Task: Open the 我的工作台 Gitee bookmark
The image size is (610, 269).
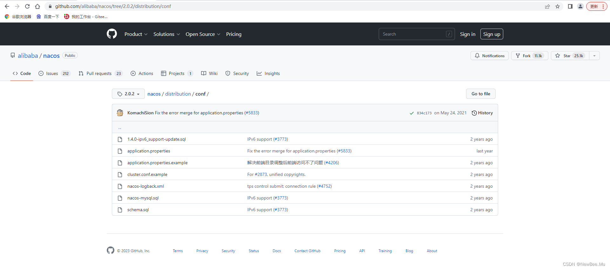Action: (x=86, y=17)
